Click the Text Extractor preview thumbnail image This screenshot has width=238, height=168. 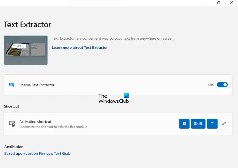click(26, 50)
